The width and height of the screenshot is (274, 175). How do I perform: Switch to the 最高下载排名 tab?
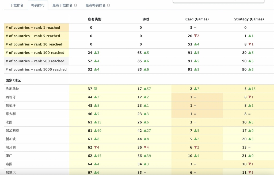(62, 5)
